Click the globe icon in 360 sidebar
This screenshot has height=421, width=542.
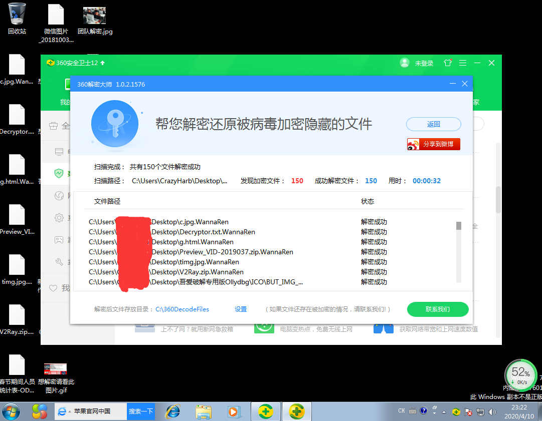click(x=59, y=196)
